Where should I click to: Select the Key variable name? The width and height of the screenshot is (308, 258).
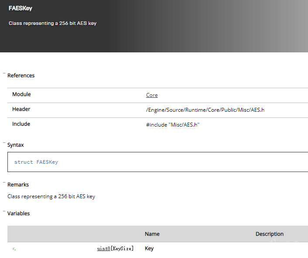click(x=149, y=248)
